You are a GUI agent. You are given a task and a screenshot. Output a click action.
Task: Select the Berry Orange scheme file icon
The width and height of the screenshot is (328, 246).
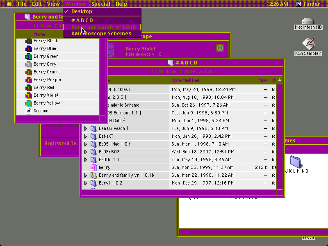[28, 72]
